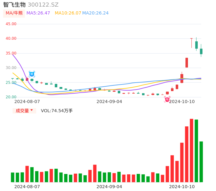Image resolution: width=216 pixels, height=191 pixels.
Task: Click the 2024-10-10 date under price chart
Action: point(182,101)
